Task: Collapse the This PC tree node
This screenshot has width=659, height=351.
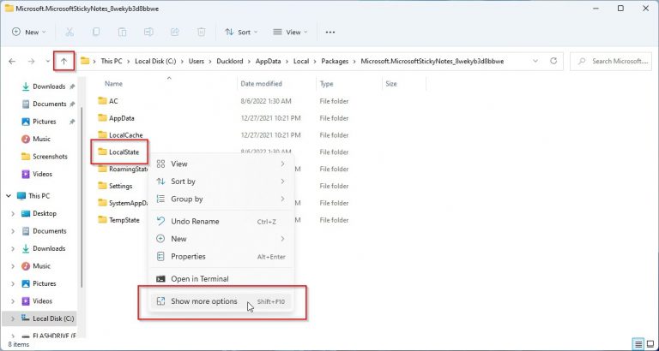Action: [x=9, y=196]
